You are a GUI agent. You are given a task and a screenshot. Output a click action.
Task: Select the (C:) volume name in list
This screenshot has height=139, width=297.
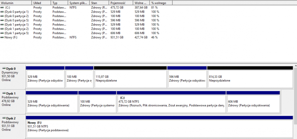point(7,7)
